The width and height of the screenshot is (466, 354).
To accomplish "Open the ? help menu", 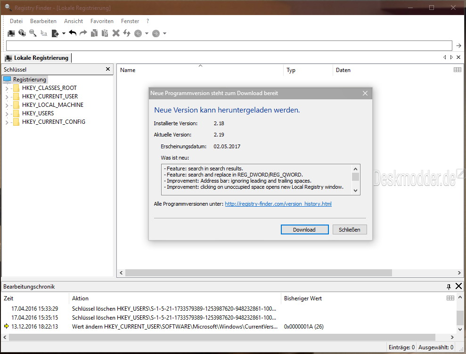I will 147,21.
